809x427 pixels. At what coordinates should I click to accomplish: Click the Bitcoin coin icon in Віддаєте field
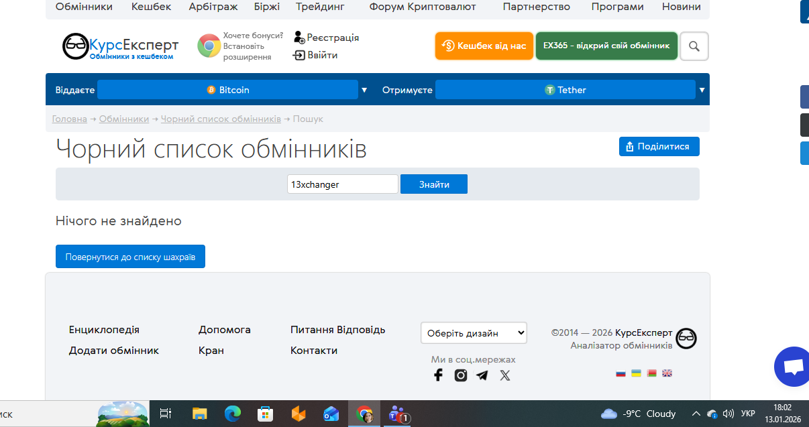tap(211, 90)
